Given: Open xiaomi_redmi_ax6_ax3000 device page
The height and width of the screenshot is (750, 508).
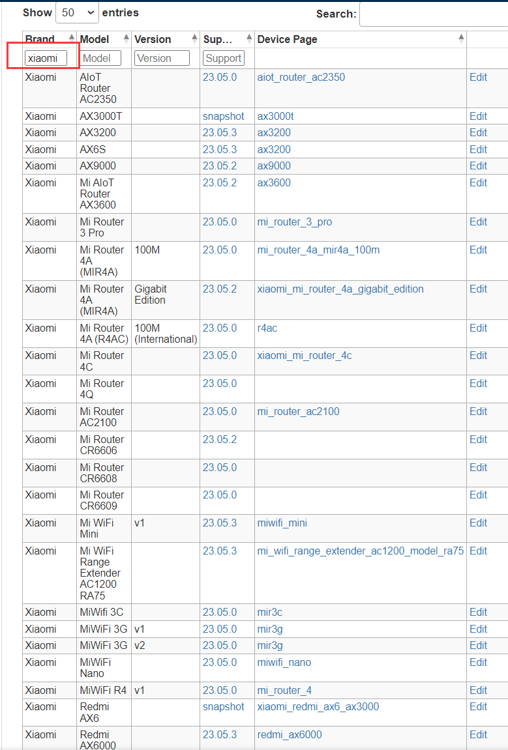Looking at the screenshot, I should click(x=318, y=706).
